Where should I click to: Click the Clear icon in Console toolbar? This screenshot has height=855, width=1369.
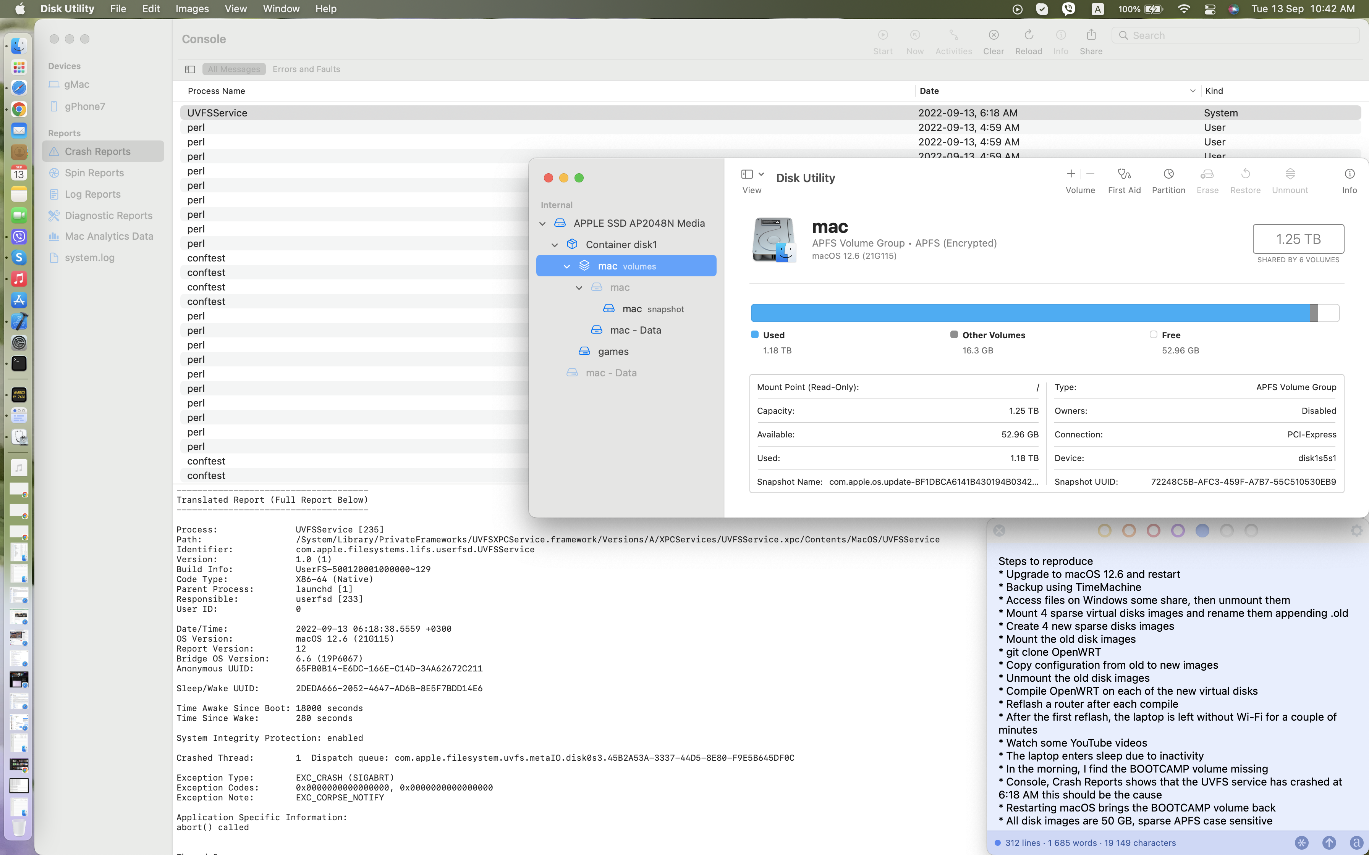994,35
